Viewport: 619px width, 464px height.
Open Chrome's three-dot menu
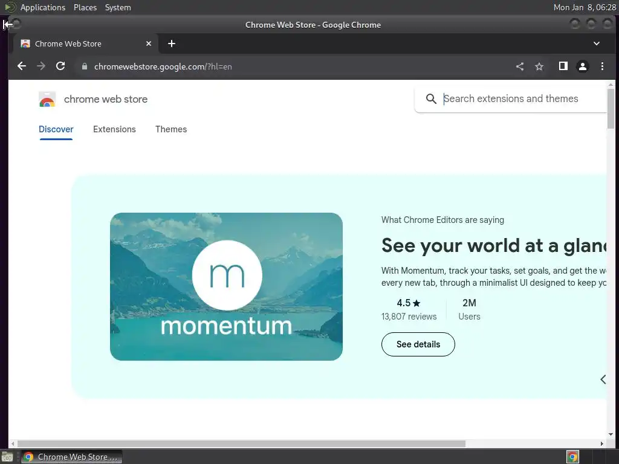[x=602, y=66]
